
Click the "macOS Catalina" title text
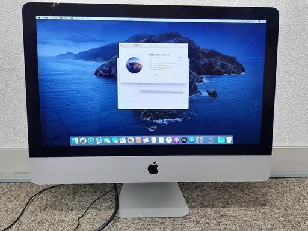(x=159, y=55)
